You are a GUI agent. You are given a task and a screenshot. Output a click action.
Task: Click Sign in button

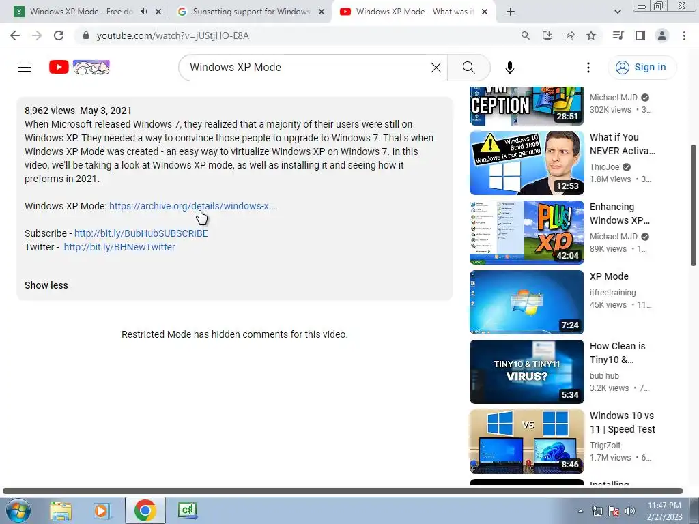pos(642,68)
